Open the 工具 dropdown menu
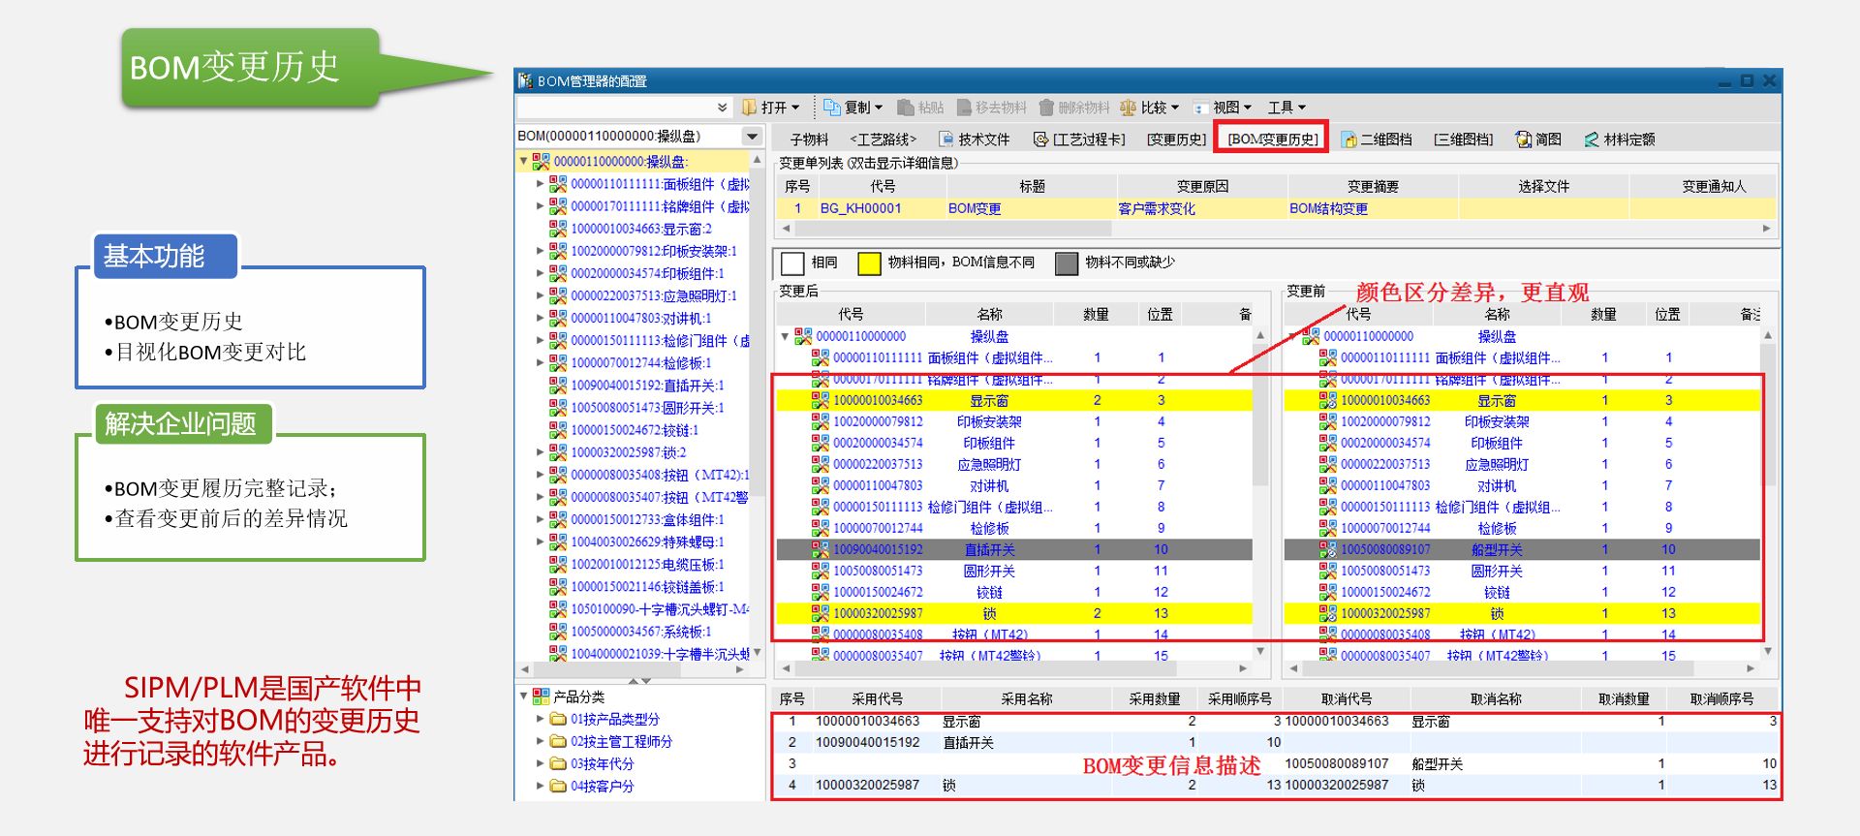This screenshot has height=836, width=1860. coord(1286,108)
